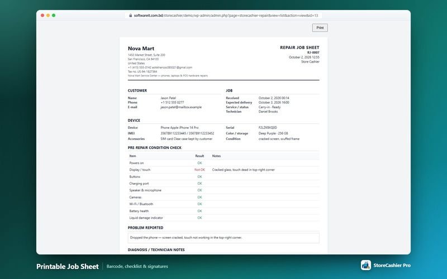This screenshot has width=447, height=279.
Task: Click the yellow minimize window dot
Action: click(48, 16)
